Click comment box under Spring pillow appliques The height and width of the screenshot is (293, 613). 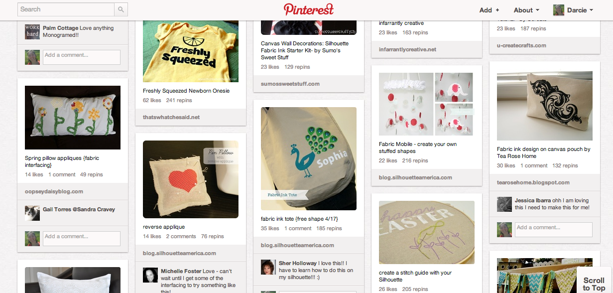tap(82, 238)
